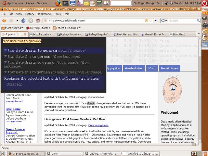This screenshot has width=208, height=156.
Task: Open the View menu
Action: 19,14
